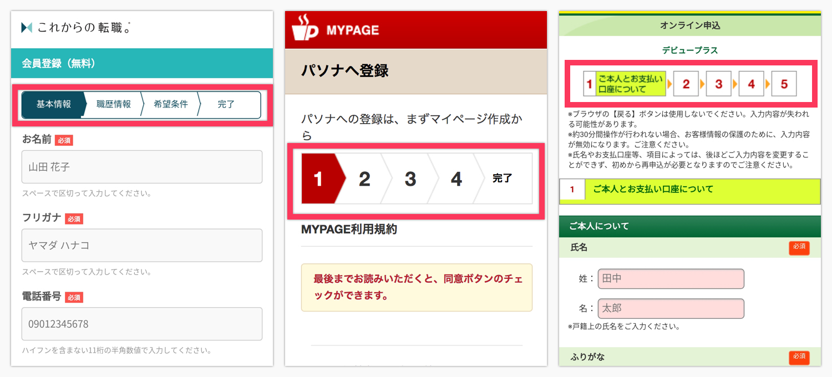The height and width of the screenshot is (377, 832).
Task: Click the ご本人について section header
Action: (690, 226)
